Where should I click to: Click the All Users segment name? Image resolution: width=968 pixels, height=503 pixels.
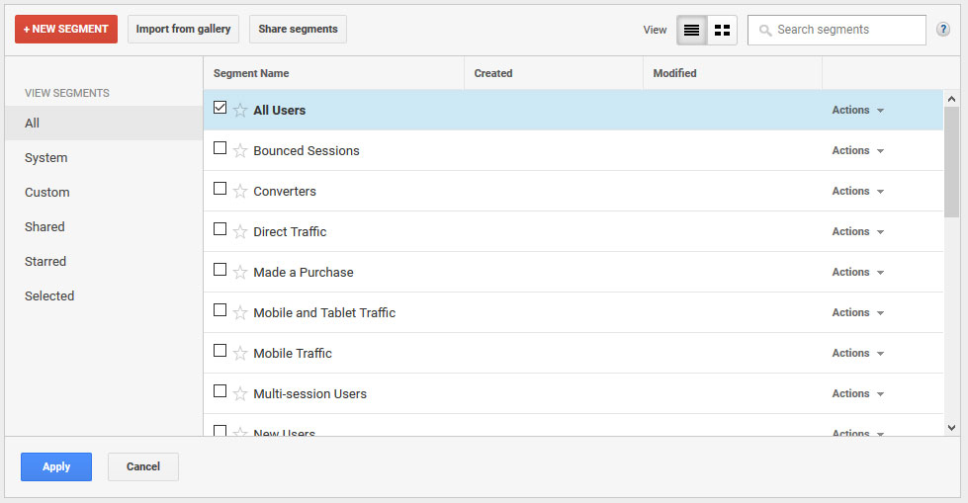[279, 110]
